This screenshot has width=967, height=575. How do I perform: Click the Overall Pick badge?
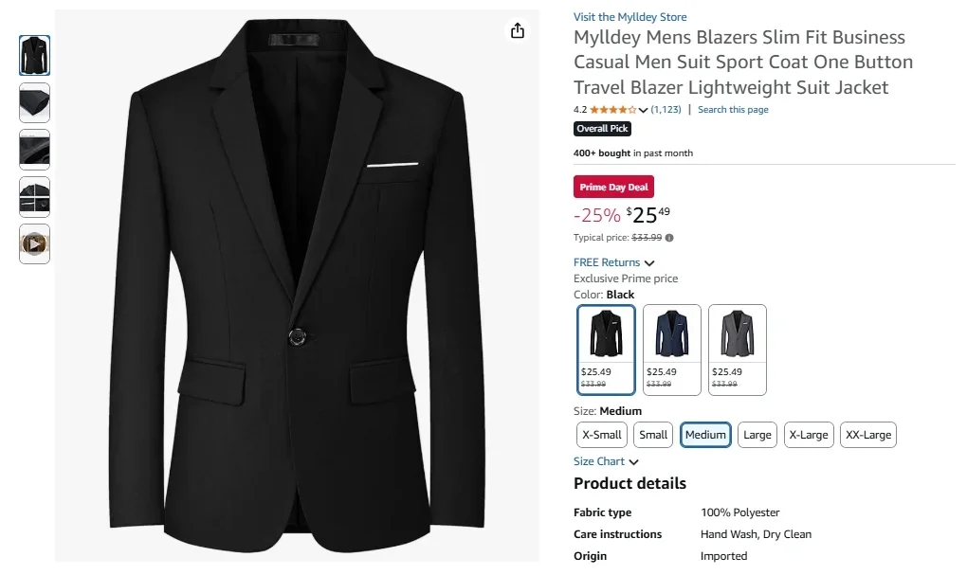pyautogui.click(x=601, y=128)
